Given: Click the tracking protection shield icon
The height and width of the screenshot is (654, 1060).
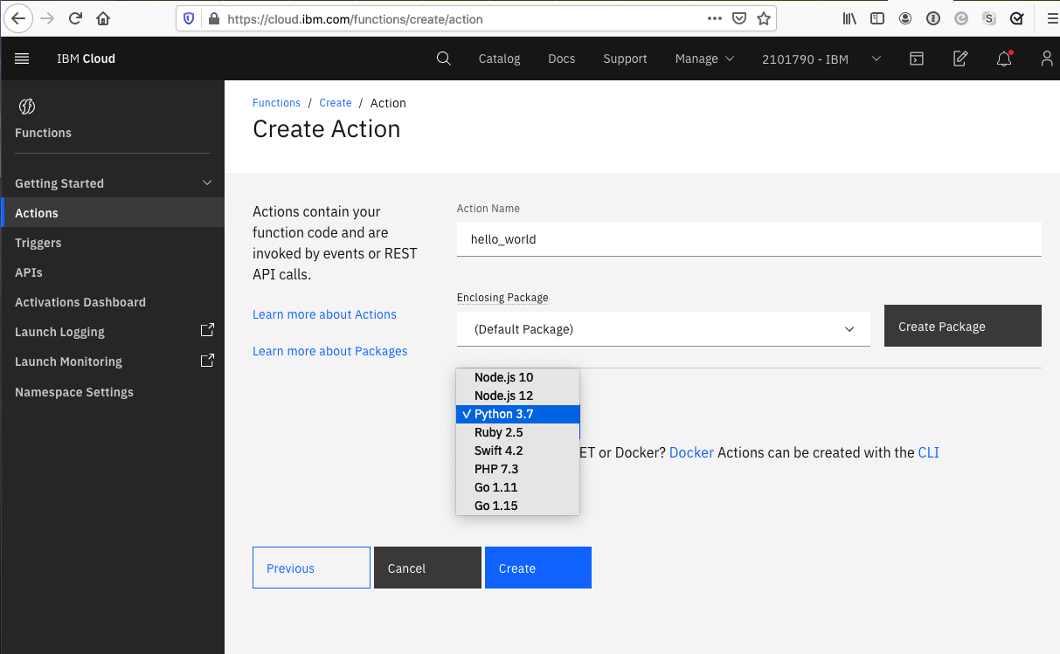Looking at the screenshot, I should (190, 18).
